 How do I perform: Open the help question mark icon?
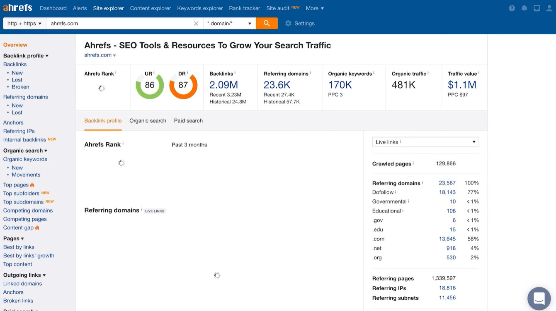[x=512, y=8]
